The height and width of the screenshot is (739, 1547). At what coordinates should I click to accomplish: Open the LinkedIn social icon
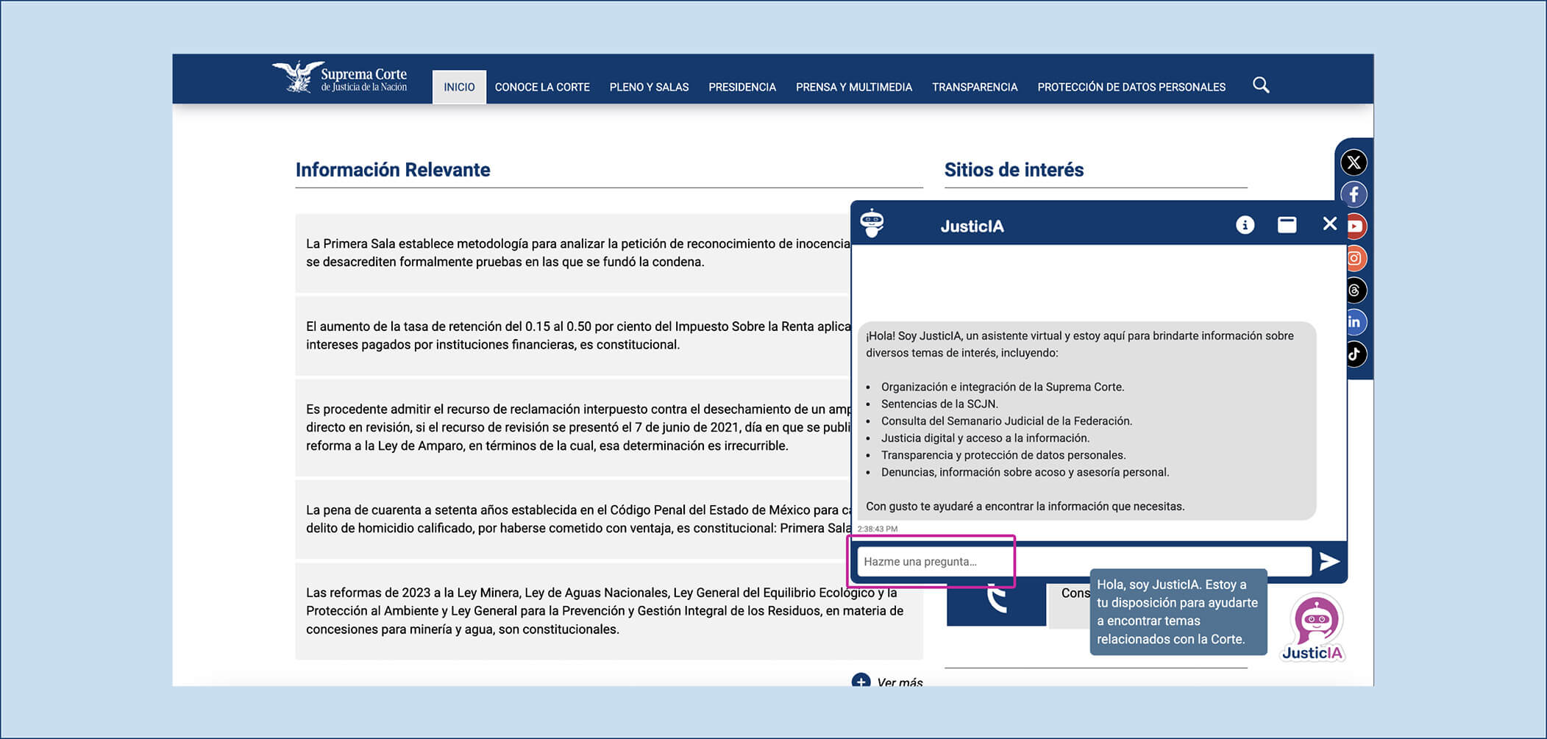coord(1356,322)
